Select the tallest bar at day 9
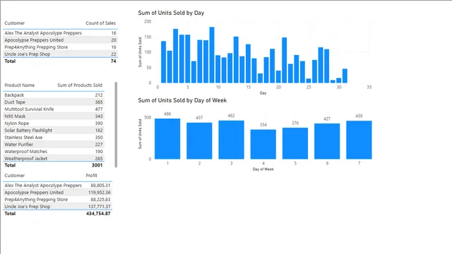452x254 pixels. click(x=212, y=55)
